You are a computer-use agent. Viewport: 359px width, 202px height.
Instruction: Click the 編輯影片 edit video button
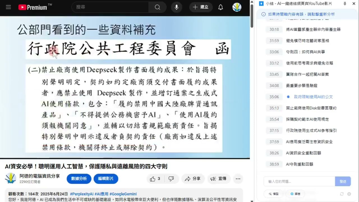[106, 179]
